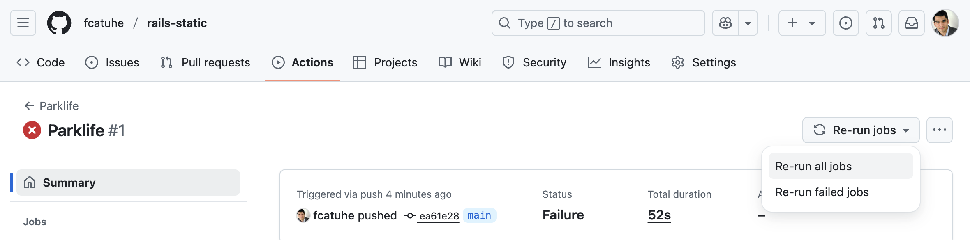Switch to the Insights tab
The image size is (970, 240).
[x=619, y=62]
